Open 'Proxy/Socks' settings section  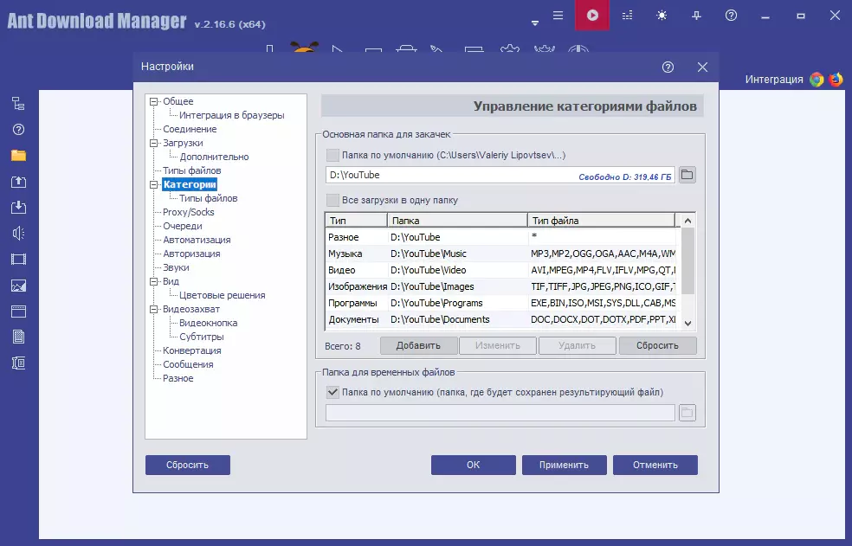click(188, 212)
